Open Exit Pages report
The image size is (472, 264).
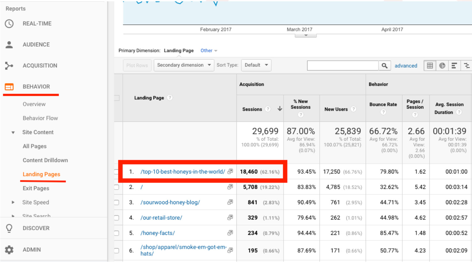click(36, 188)
